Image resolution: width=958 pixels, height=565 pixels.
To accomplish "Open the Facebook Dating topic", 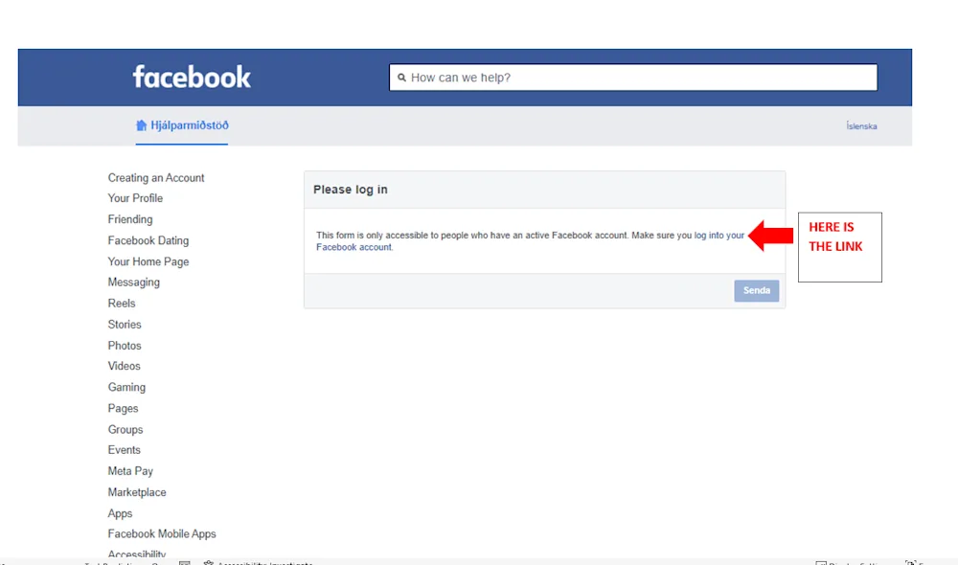I will coord(148,240).
